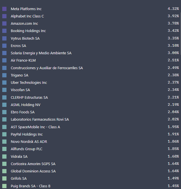Select the 3.10% percentage for Ercros

[173, 46]
